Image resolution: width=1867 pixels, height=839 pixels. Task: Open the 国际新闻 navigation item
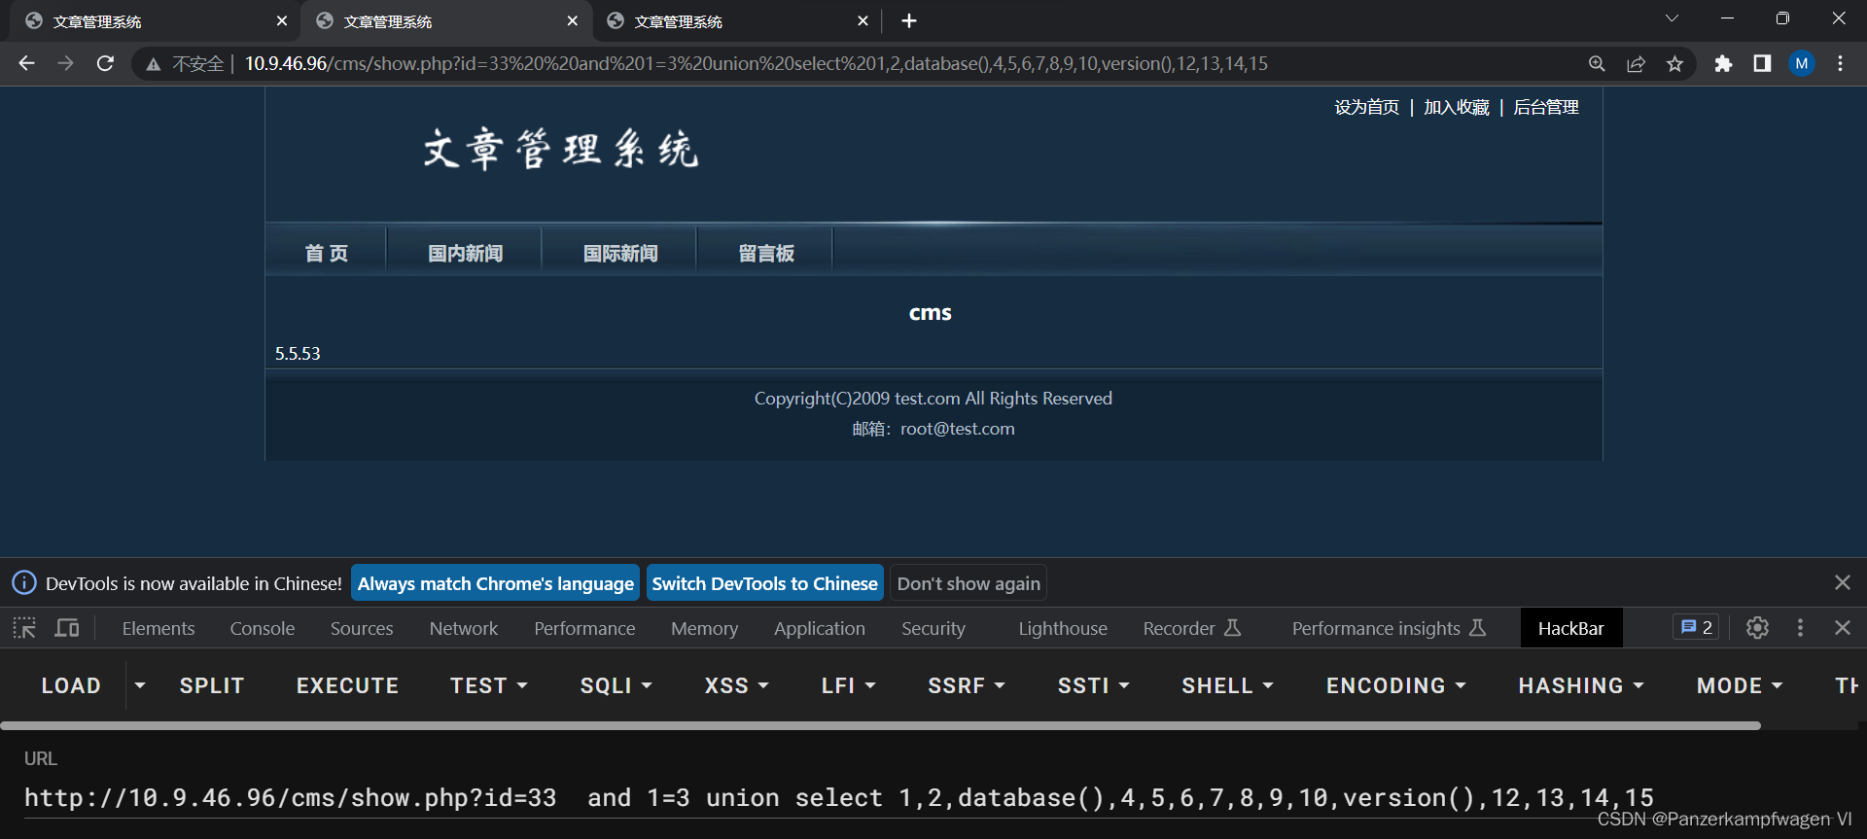[620, 253]
